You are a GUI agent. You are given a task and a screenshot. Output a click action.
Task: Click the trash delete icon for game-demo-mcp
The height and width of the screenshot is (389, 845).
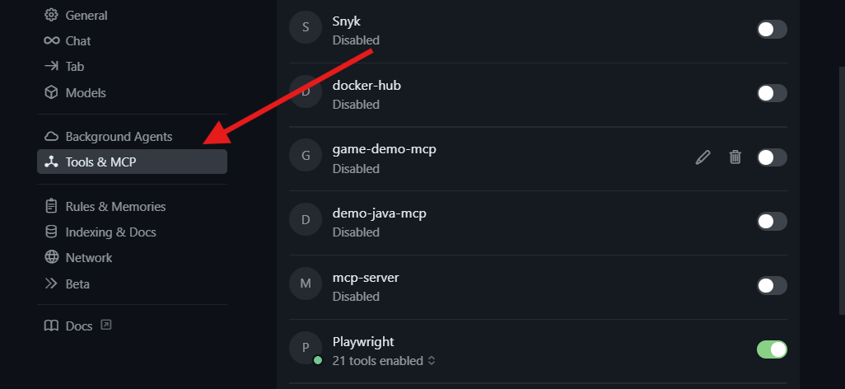coord(735,157)
